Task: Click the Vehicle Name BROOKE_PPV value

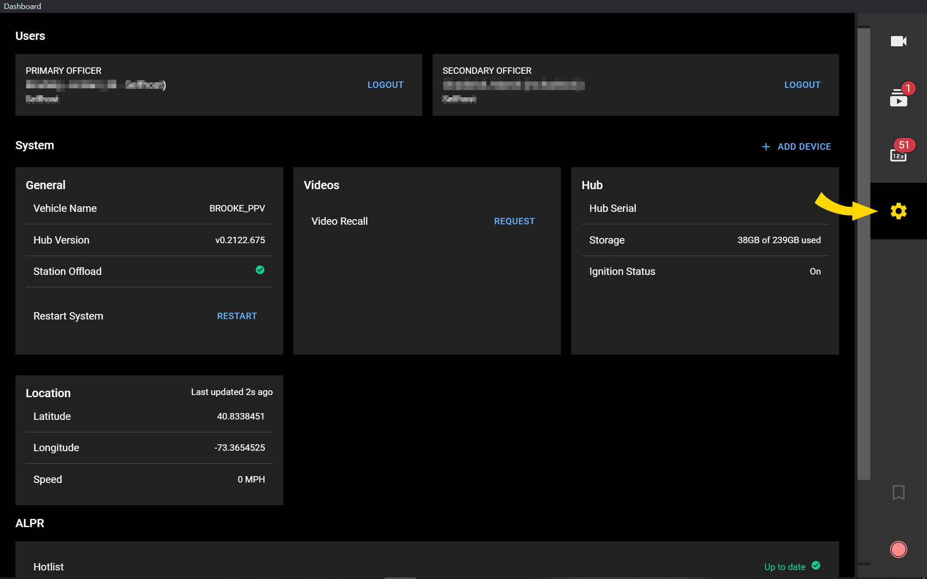Action: [x=237, y=208]
